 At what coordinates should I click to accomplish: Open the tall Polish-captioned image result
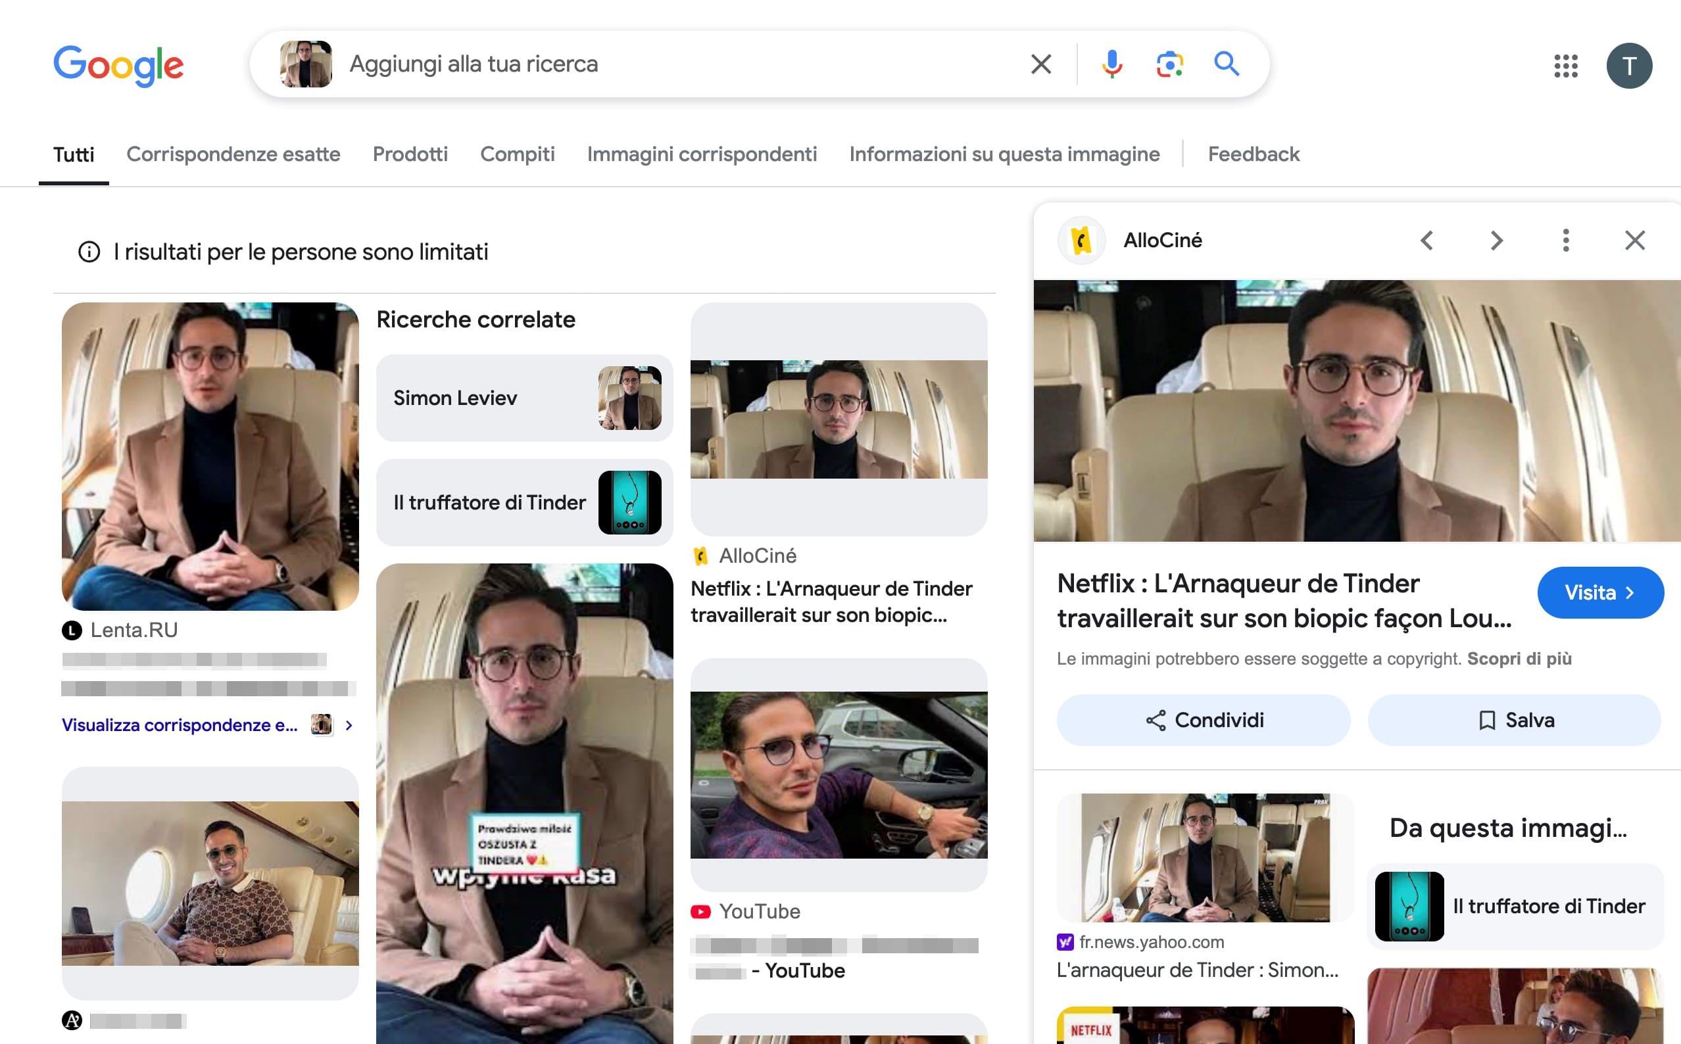click(524, 804)
